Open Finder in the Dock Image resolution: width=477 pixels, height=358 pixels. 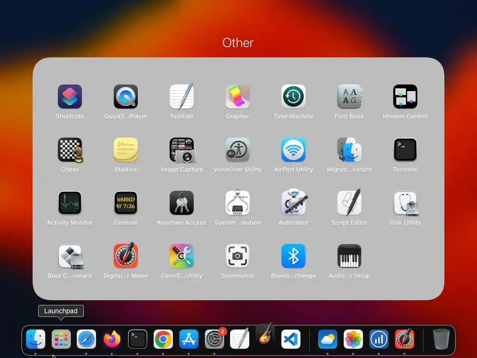coord(35,339)
